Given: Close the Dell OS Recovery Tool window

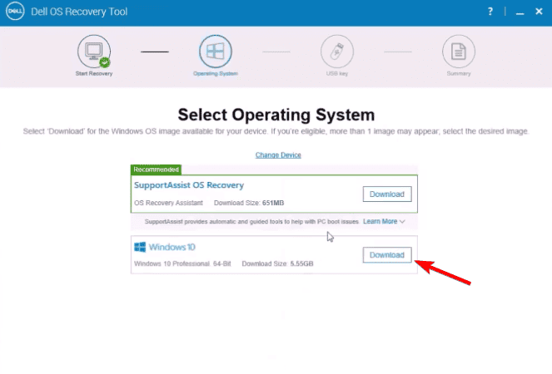Looking at the screenshot, I should click(x=539, y=12).
